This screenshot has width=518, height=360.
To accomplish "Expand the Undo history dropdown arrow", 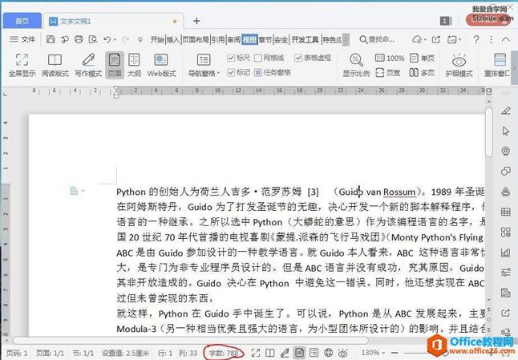I will pyautogui.click(x=115, y=40).
